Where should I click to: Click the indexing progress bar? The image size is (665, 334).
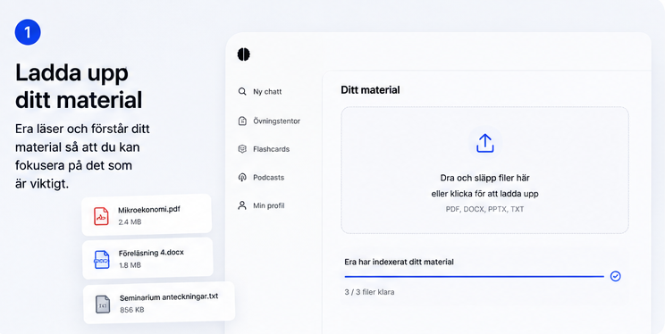coord(474,276)
